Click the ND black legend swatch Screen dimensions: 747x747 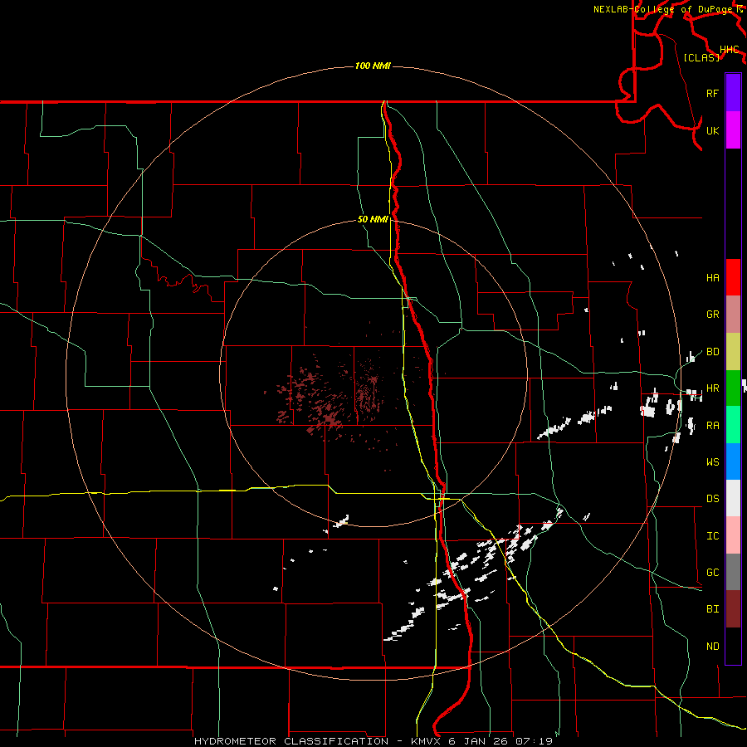733,646
